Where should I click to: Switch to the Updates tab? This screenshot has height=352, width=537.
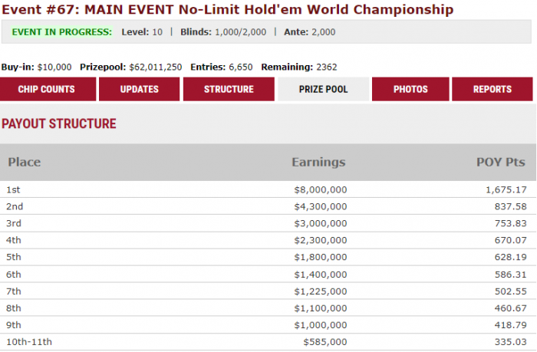click(140, 89)
